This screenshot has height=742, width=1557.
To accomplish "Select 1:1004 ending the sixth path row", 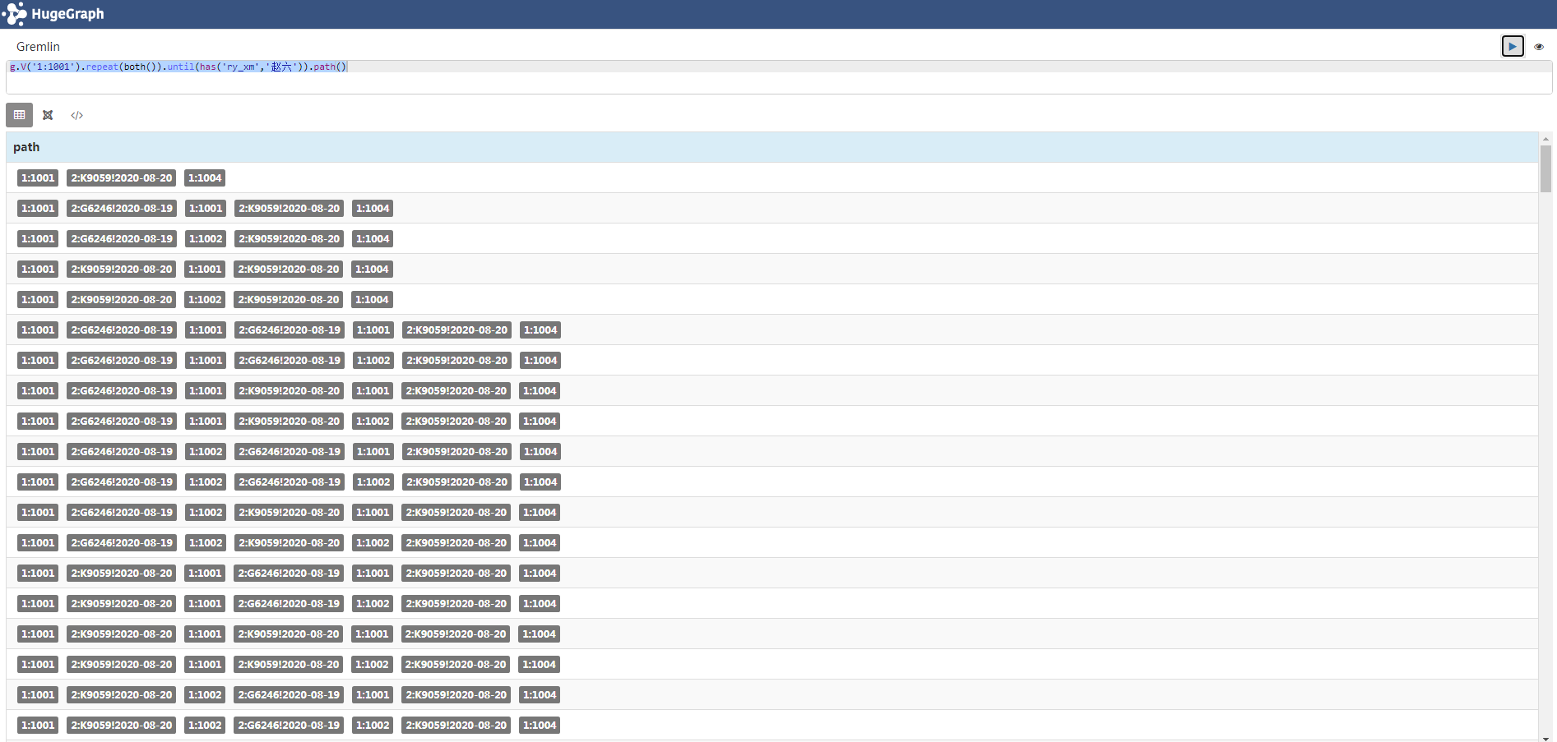I will 540,330.
